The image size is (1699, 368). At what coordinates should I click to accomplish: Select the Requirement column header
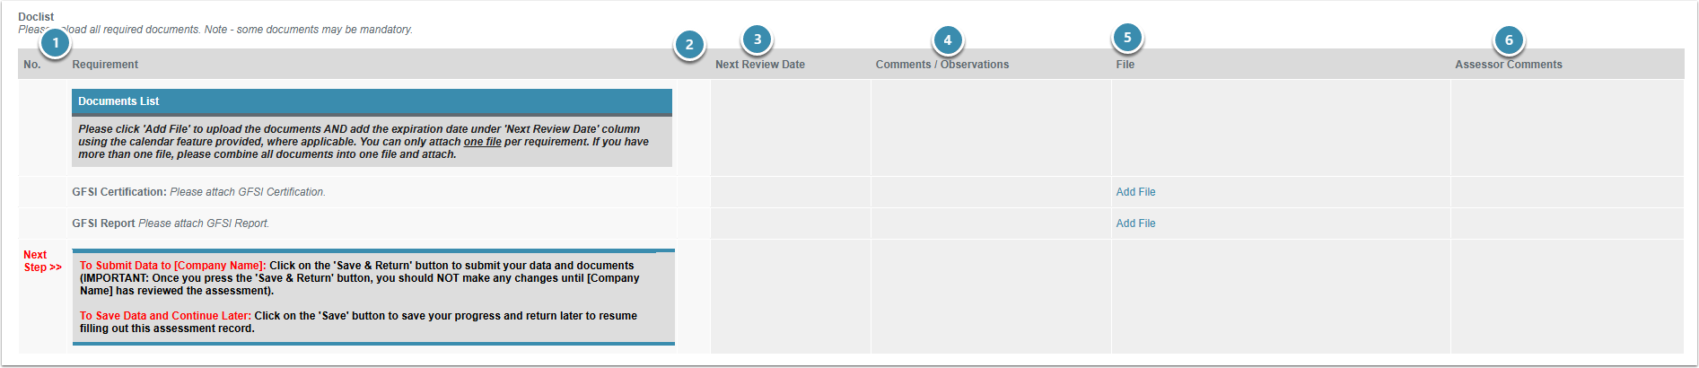pyautogui.click(x=105, y=65)
